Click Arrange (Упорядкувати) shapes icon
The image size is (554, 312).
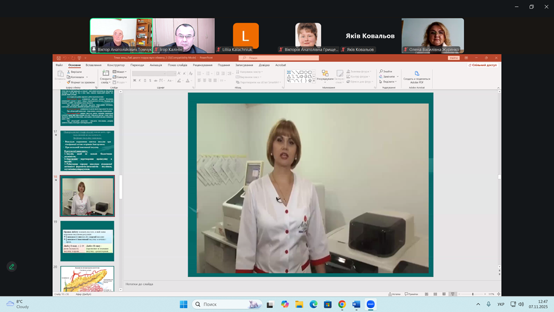coord(325,73)
